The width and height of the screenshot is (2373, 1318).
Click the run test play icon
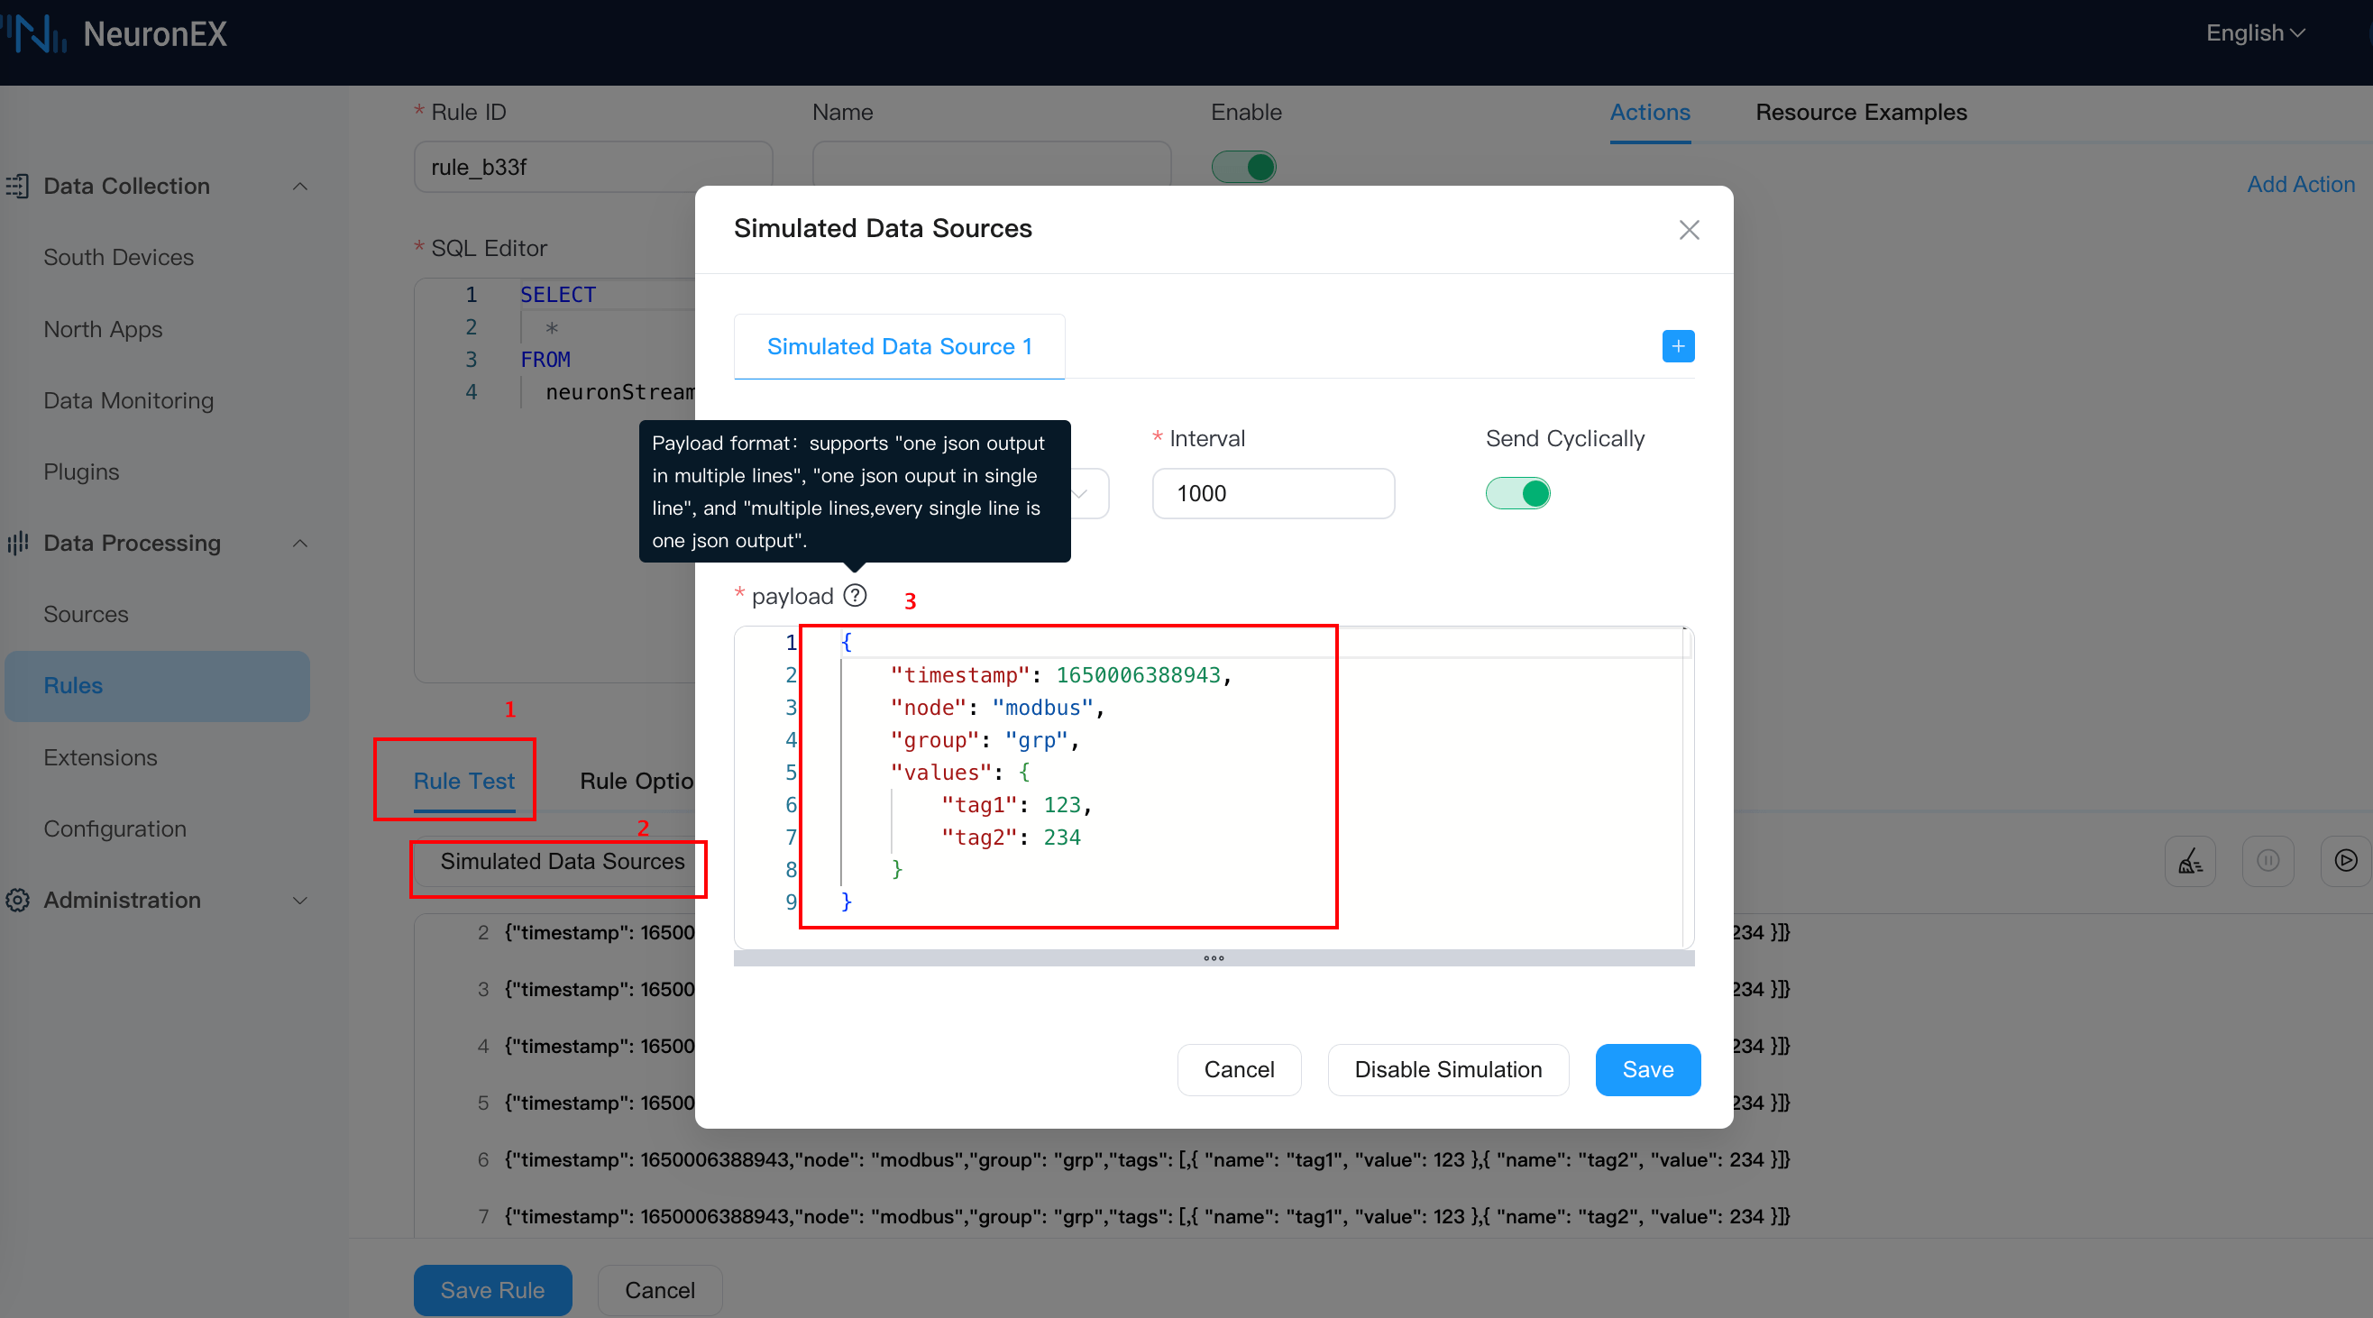click(2345, 861)
